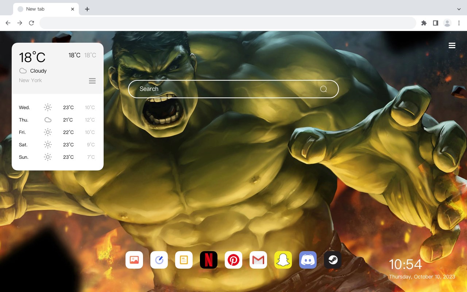Select the New tab tab
Image resolution: width=467 pixels, height=292 pixels.
coord(46,9)
